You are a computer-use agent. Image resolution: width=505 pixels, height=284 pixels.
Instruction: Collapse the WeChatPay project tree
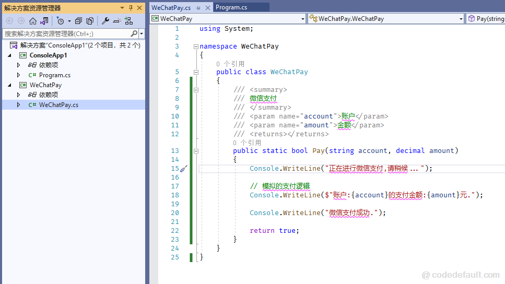[10, 85]
